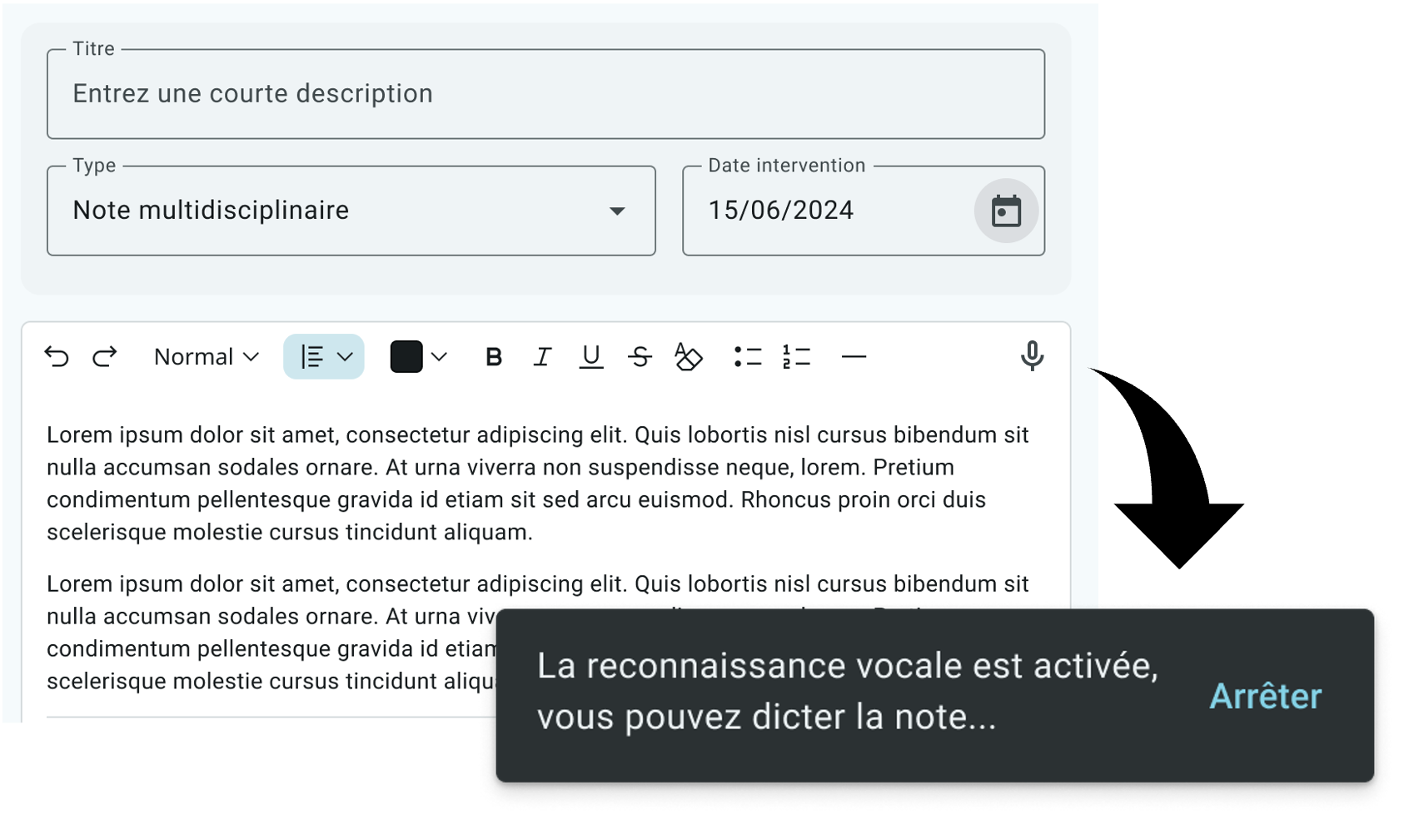Viewport: 1404px width, 824px height.
Task: Click the Titre input field
Action: click(x=546, y=93)
